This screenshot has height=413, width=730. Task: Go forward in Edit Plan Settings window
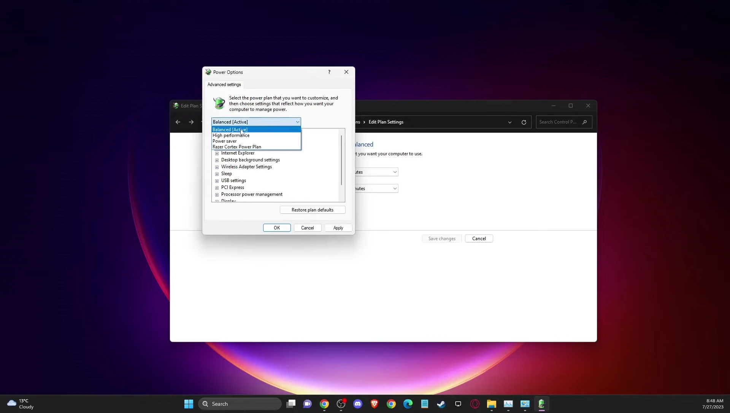pos(191,122)
